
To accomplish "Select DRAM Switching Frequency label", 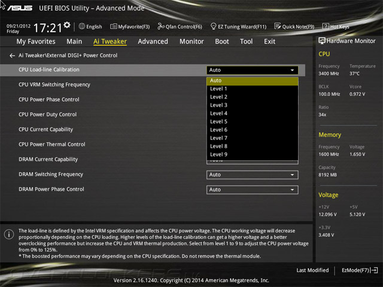I will tap(51, 174).
